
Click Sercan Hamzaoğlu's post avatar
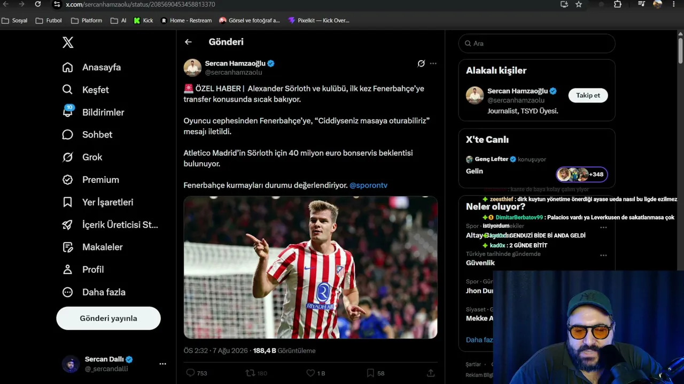click(x=192, y=68)
